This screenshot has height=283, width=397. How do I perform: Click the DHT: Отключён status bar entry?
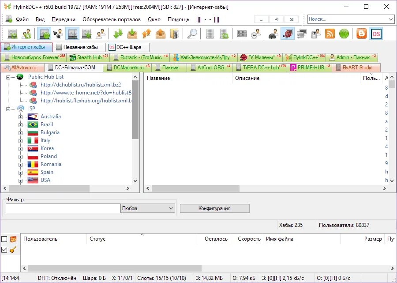point(57,278)
